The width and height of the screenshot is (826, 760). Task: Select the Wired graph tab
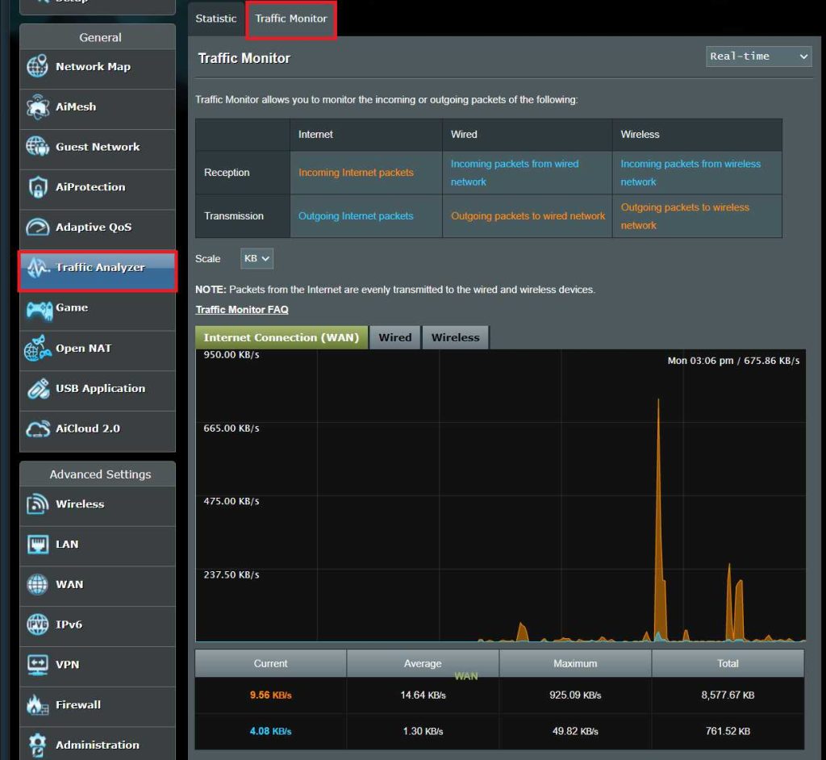[395, 338]
